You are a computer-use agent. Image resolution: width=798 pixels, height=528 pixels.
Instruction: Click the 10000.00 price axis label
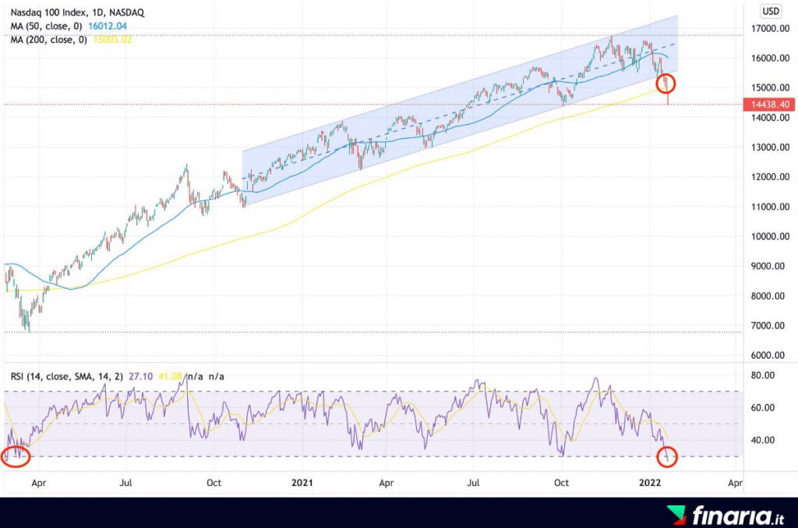770,236
